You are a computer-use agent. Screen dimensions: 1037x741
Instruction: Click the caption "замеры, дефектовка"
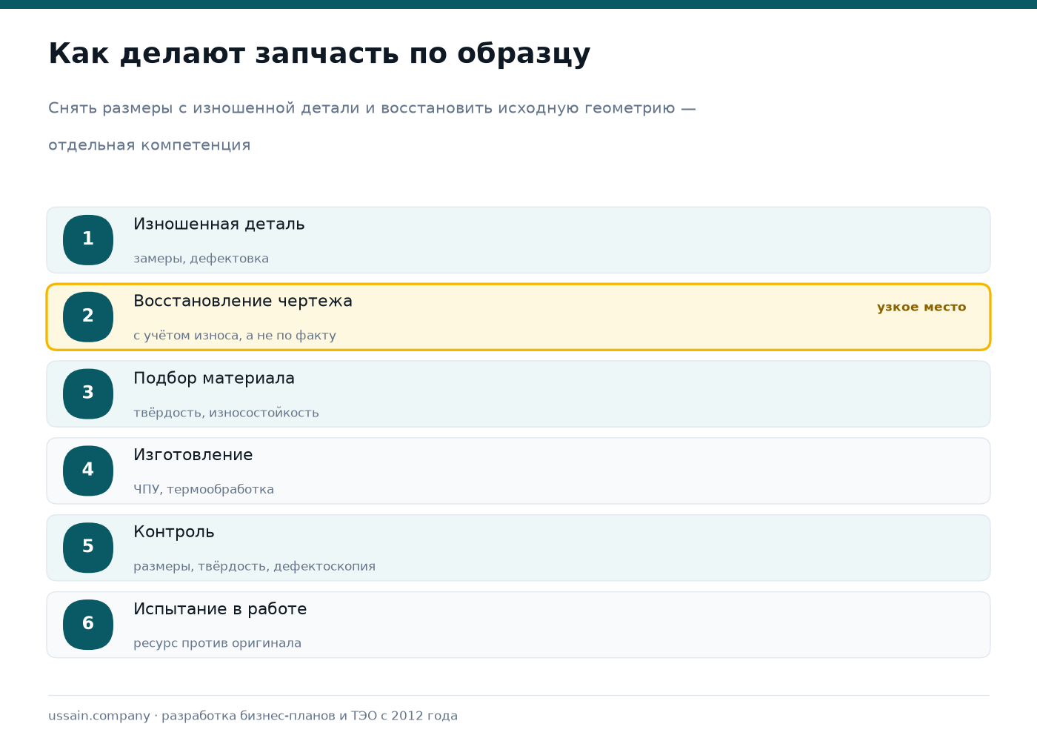coord(201,259)
